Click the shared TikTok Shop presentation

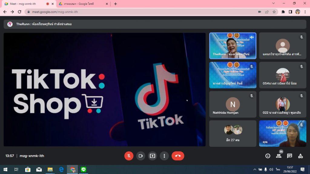click(x=104, y=89)
